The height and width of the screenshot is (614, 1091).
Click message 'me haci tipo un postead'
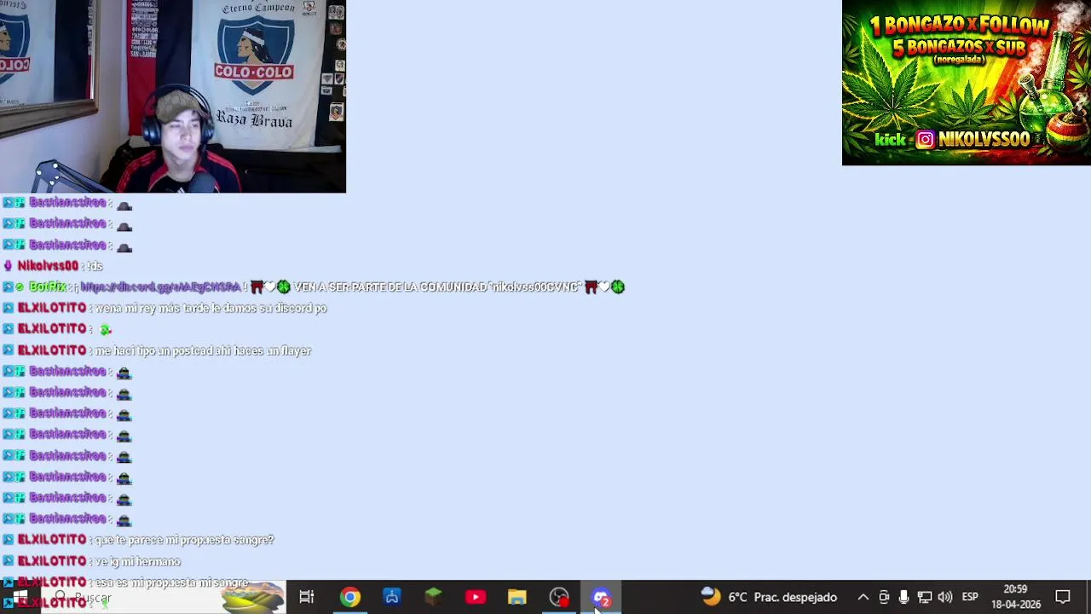(203, 350)
